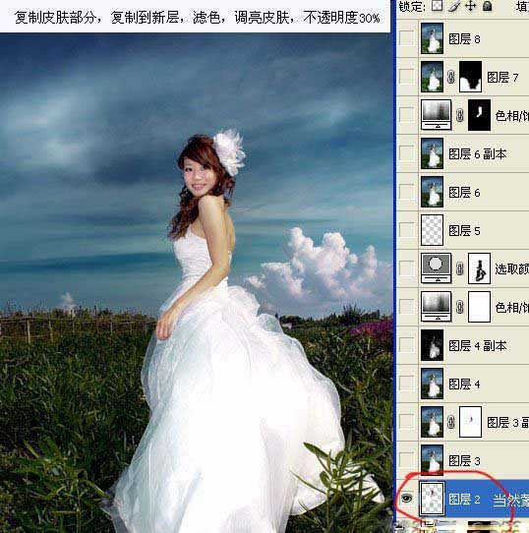Click the 图层 3 副本 image thumbnail
The height and width of the screenshot is (533, 529).
432,422
